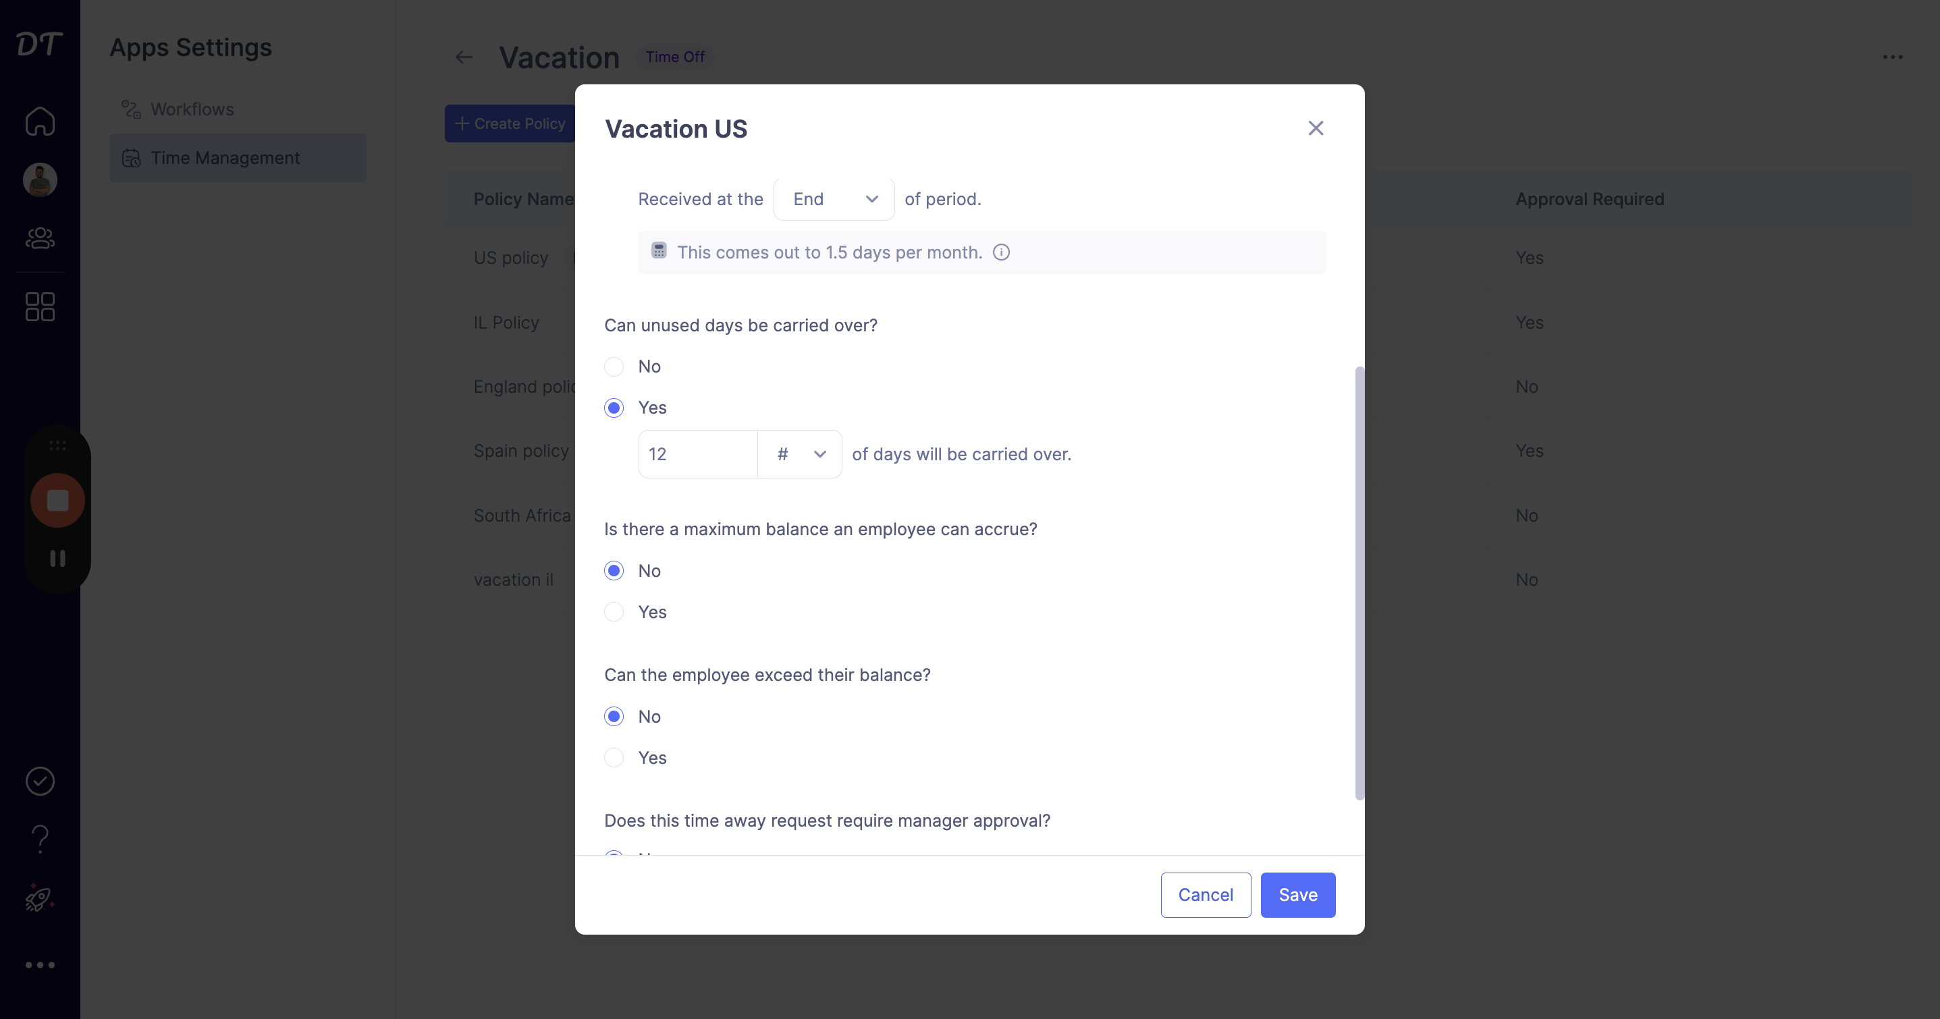Expand the End of period dropdown
This screenshot has height=1019, width=1940.
tap(834, 199)
